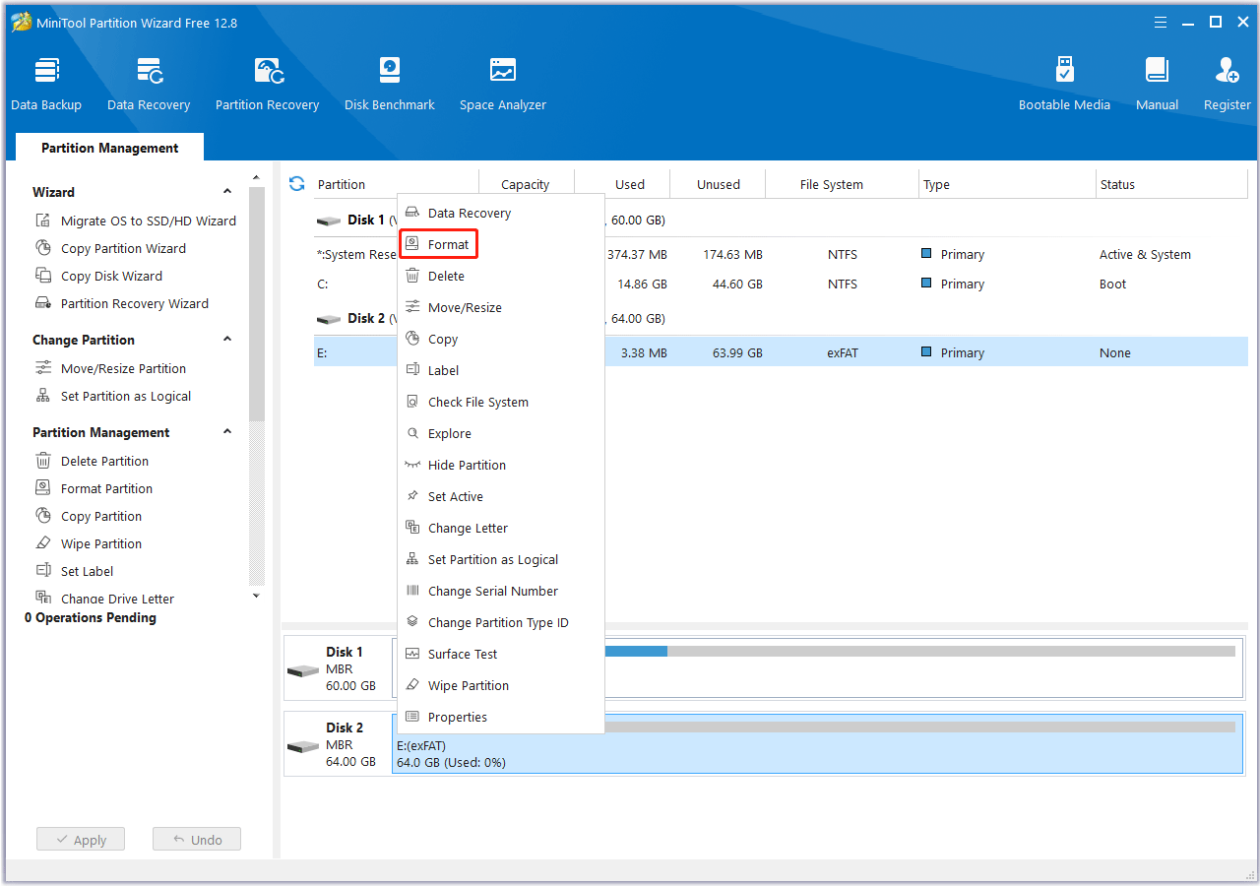This screenshot has height=886, width=1260.
Task: Open the Manual
Action: (x=1158, y=85)
